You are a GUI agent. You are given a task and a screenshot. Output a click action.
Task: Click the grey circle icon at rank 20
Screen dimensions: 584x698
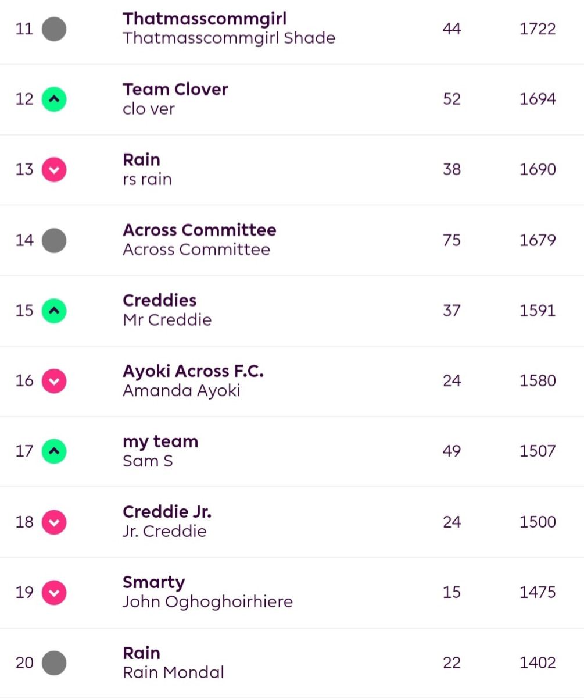54,663
